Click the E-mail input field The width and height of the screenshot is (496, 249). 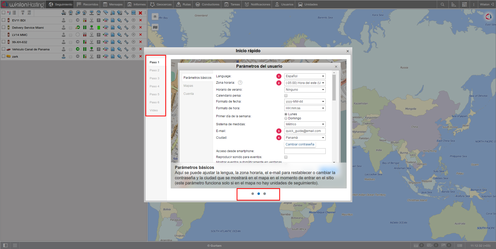pyautogui.click(x=305, y=131)
